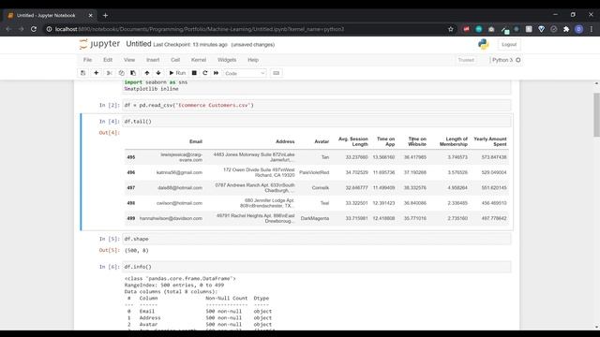Click the Avatar column header
This screenshot has height=337, width=600.
322,141
